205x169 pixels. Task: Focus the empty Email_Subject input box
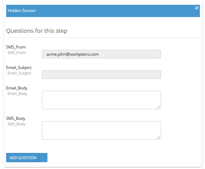pyautogui.click(x=101, y=75)
